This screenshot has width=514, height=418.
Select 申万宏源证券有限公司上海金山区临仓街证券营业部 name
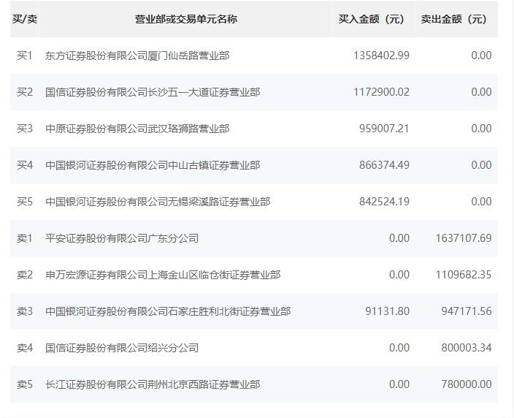pos(163,274)
